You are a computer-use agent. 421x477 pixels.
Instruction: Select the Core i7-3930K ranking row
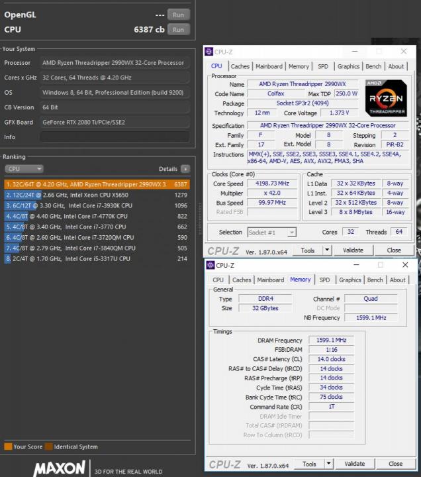pos(97,205)
